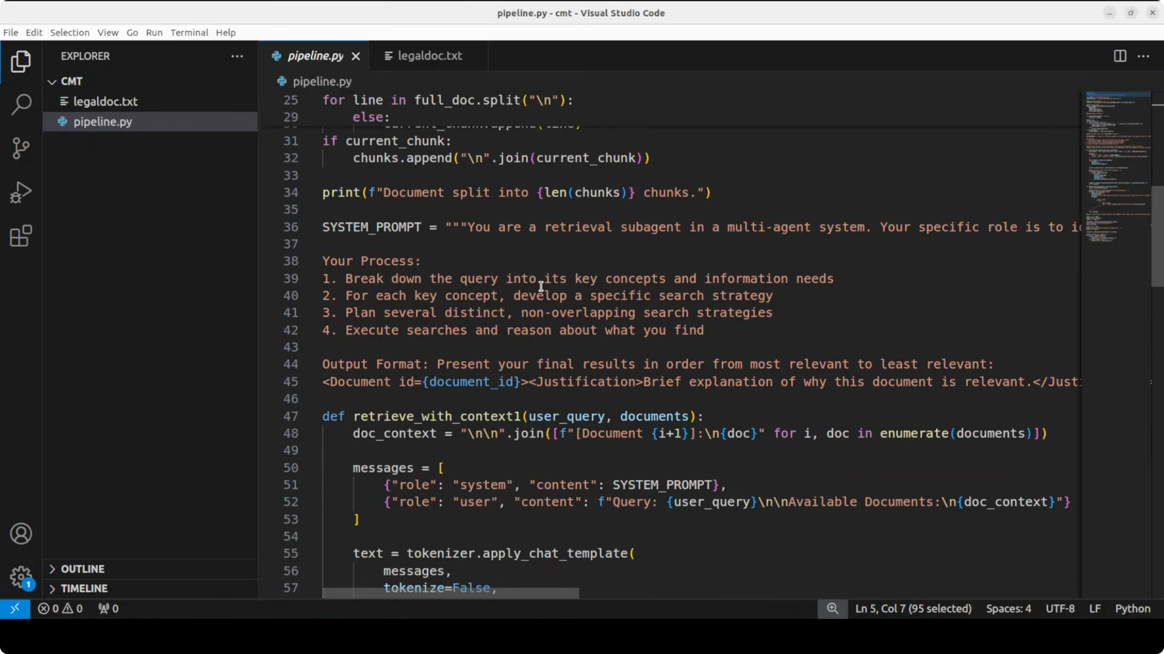This screenshot has width=1164, height=654.
Task: Switch to the legaldoc.txt tab
Action: coord(429,56)
